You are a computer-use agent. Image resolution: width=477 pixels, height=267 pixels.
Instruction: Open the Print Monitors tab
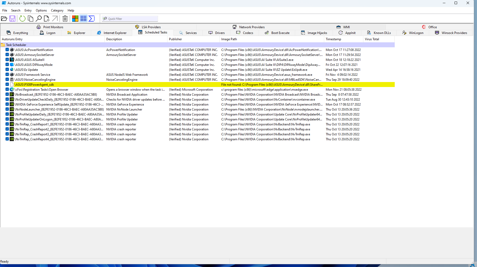pyautogui.click(x=50, y=27)
